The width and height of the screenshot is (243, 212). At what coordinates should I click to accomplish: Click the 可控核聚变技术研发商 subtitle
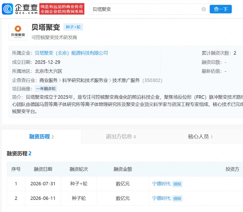tap(54, 37)
